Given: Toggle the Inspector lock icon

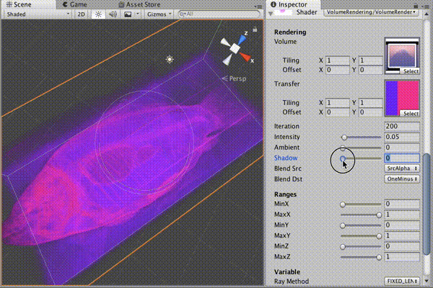Looking at the screenshot, I should click(416, 6).
